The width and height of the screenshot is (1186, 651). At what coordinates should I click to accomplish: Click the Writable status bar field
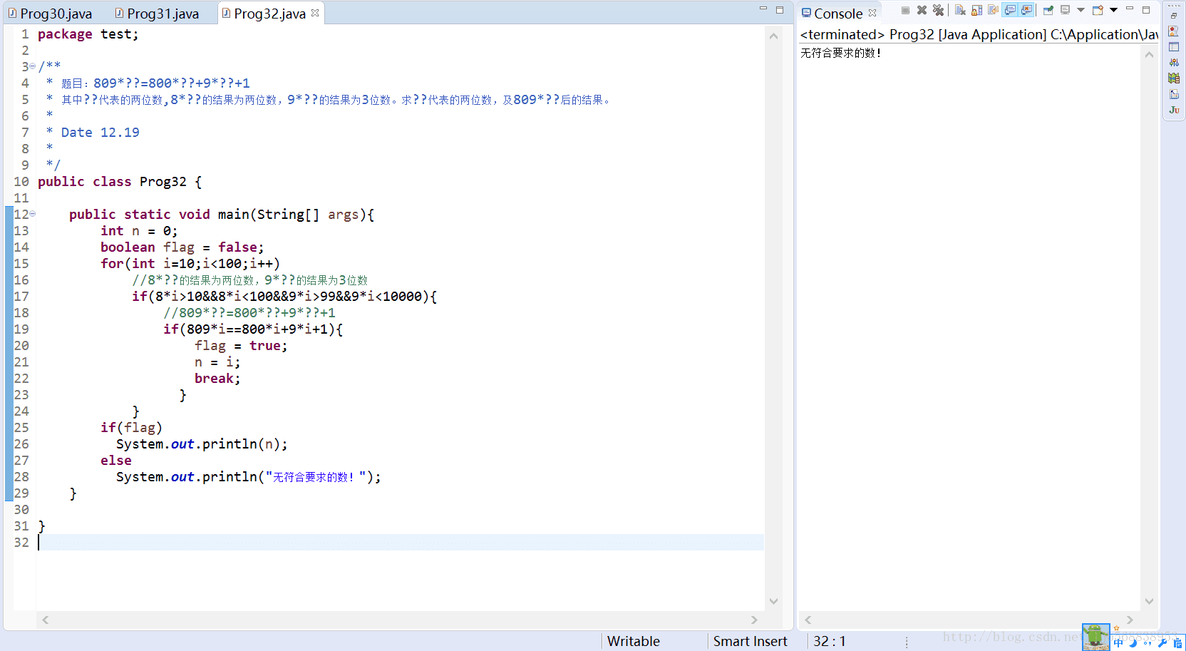coord(633,641)
